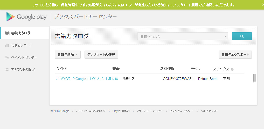Click the ラベル column header
Image resolution: width=264 pixels, height=129 pixels.
[196, 69]
